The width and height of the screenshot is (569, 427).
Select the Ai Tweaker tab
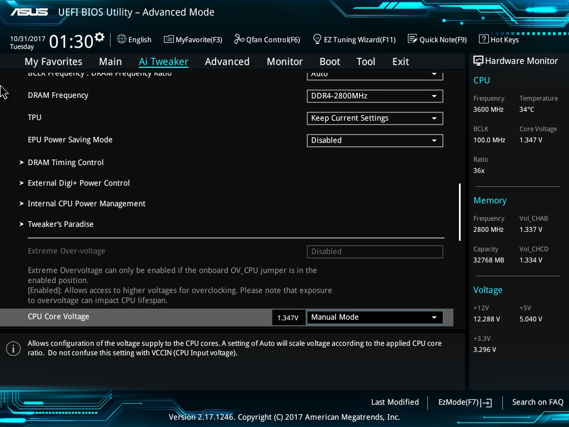[163, 62]
